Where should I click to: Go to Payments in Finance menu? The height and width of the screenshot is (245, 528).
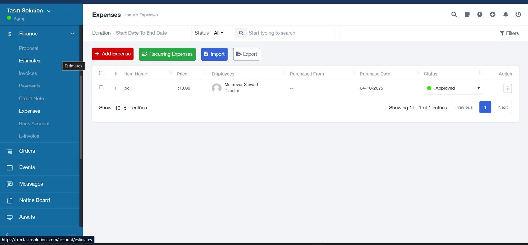pos(30,86)
